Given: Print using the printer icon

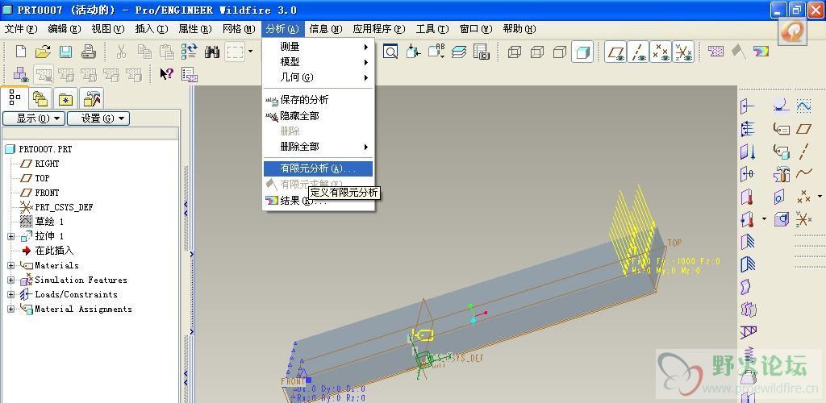Looking at the screenshot, I should point(89,52).
